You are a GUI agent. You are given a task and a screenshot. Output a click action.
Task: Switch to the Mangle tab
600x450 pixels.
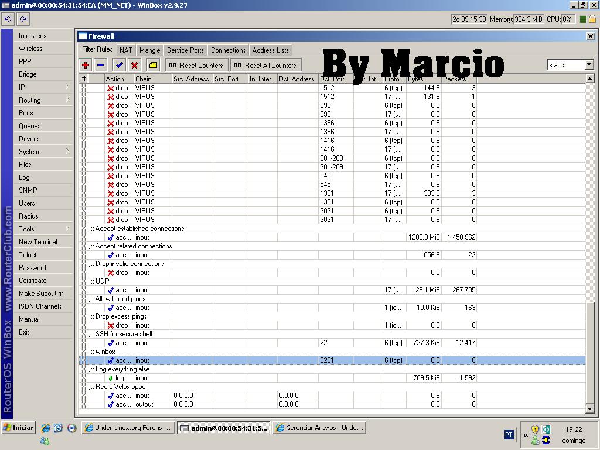click(149, 50)
